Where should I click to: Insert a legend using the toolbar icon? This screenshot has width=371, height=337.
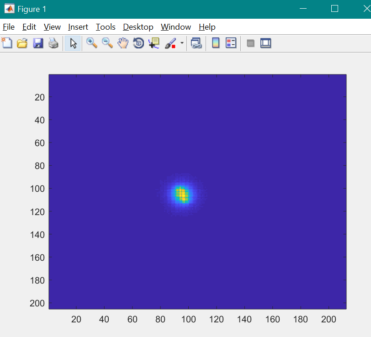[231, 43]
